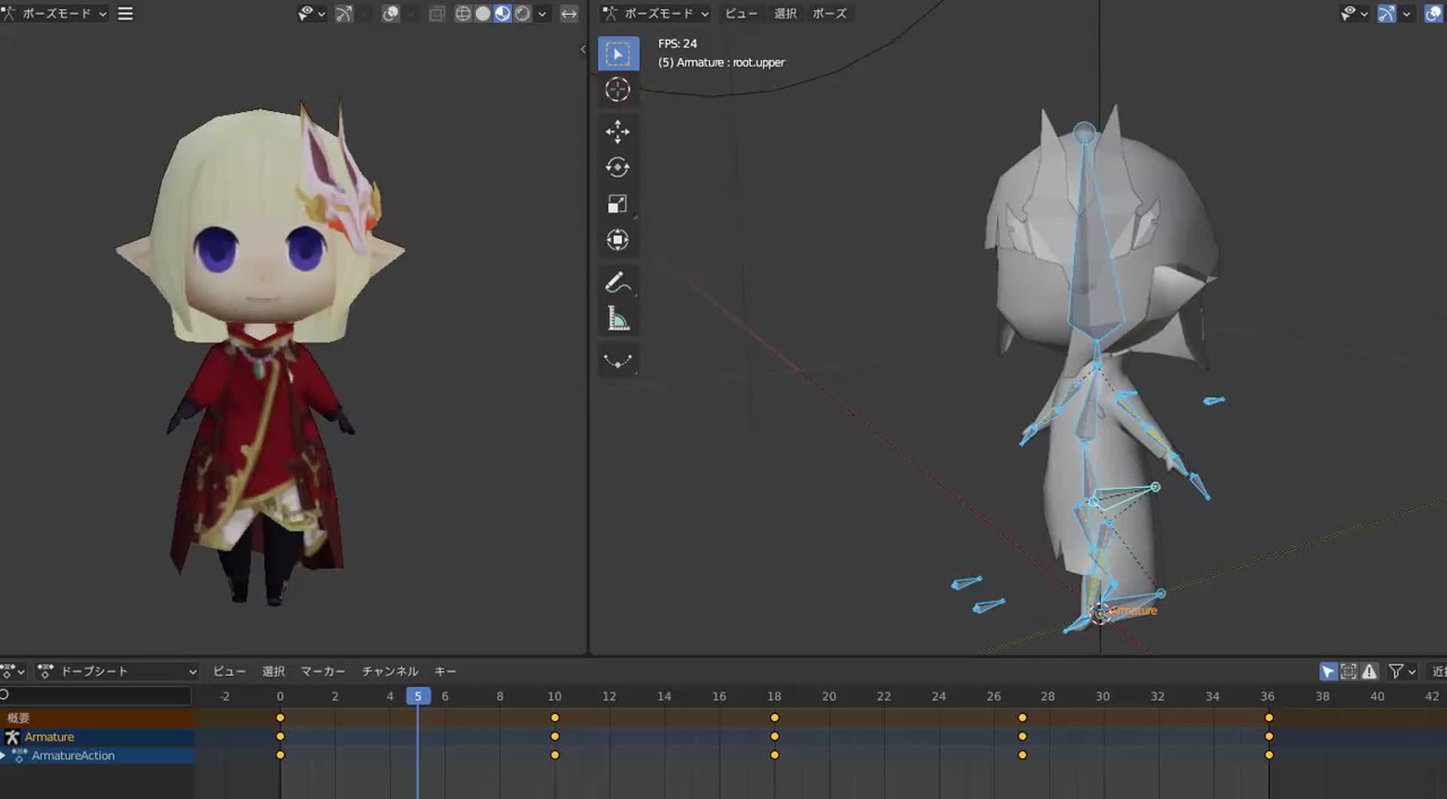This screenshot has height=799, width=1447.
Task: Move playhead to frame 10
Action: [x=554, y=696]
